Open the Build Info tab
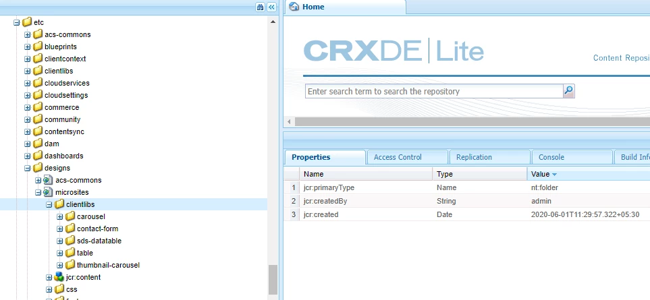The image size is (650, 300). pos(632,157)
